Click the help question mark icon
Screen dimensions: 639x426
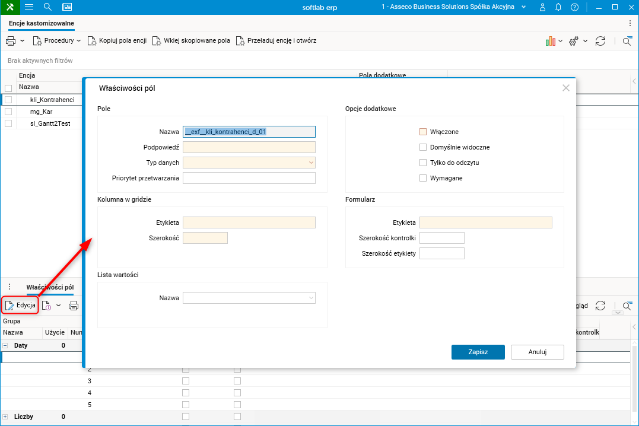tap(574, 7)
